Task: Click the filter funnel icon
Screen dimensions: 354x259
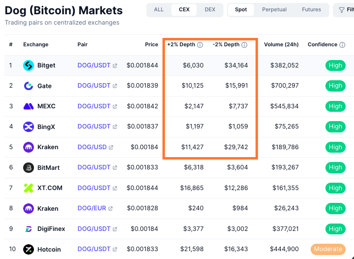Action: click(342, 10)
